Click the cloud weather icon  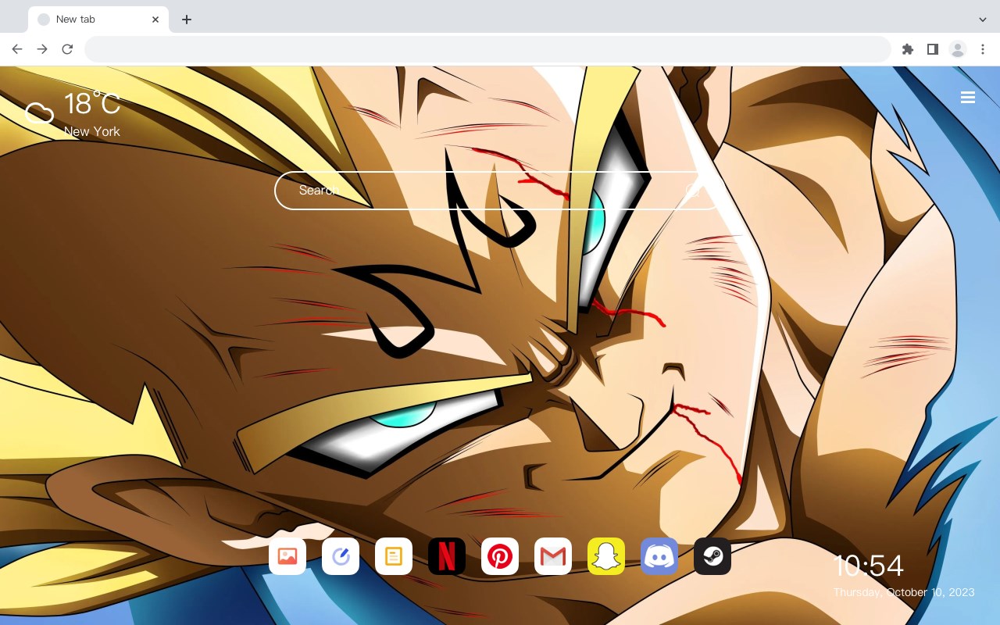tap(39, 114)
